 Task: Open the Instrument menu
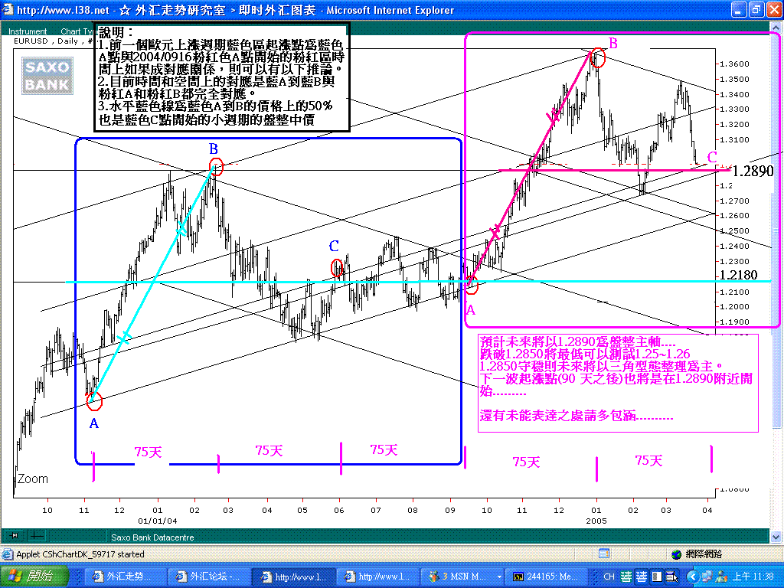click(x=28, y=31)
